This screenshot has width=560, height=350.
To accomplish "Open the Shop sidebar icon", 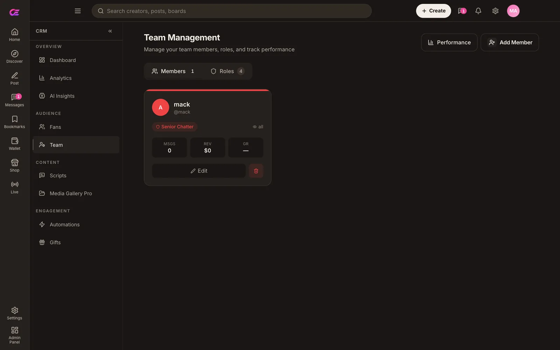I will tap(14, 165).
